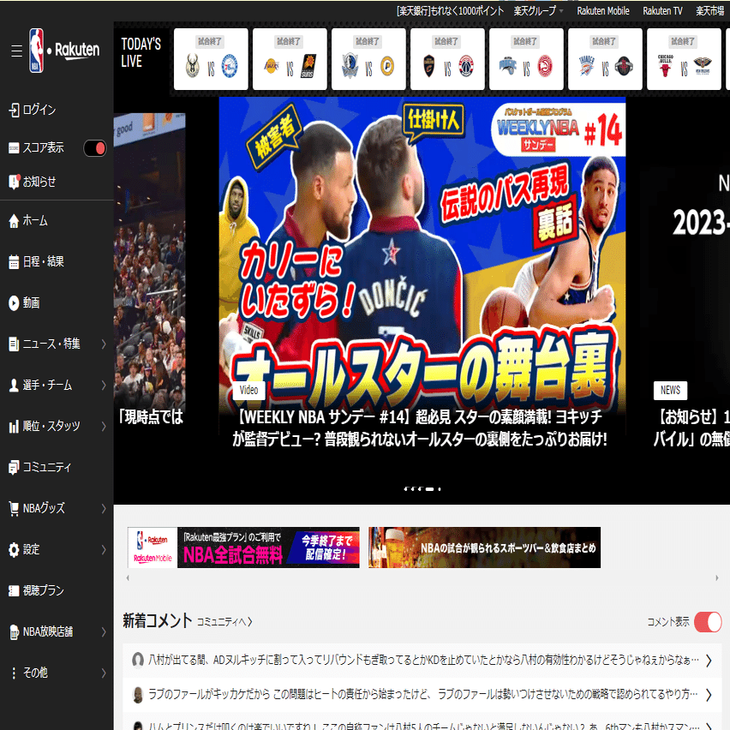Viewport: 730px width, 730px height.
Task: Follow the コミュニティへ link
Action: click(224, 622)
